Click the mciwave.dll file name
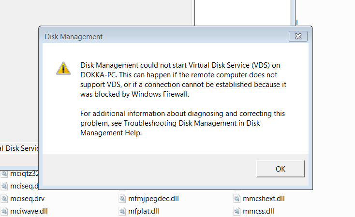The image size is (355, 217). (x=29, y=211)
